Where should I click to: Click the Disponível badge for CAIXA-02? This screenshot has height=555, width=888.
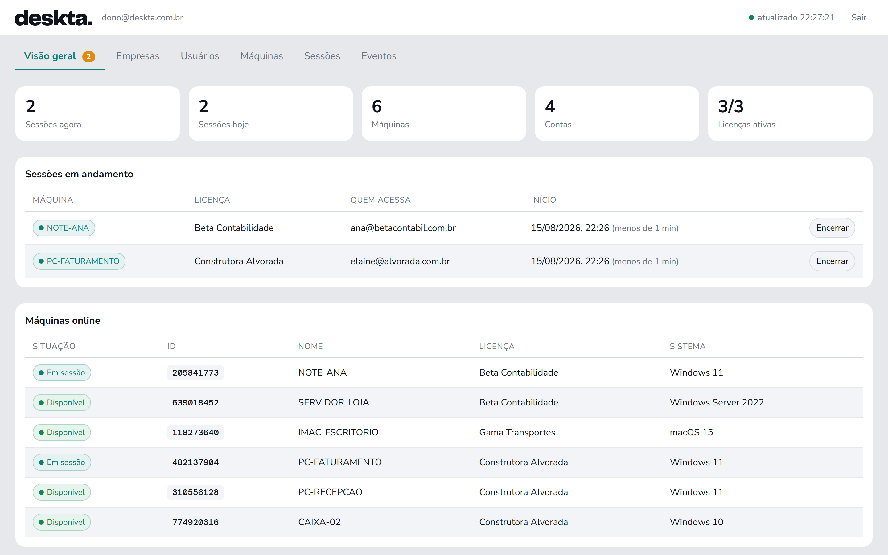click(x=62, y=522)
